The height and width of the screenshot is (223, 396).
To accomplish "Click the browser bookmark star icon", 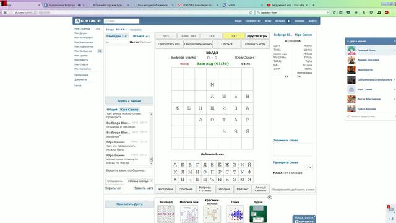I will tap(334, 12).
